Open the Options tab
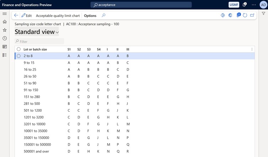 [90, 16]
